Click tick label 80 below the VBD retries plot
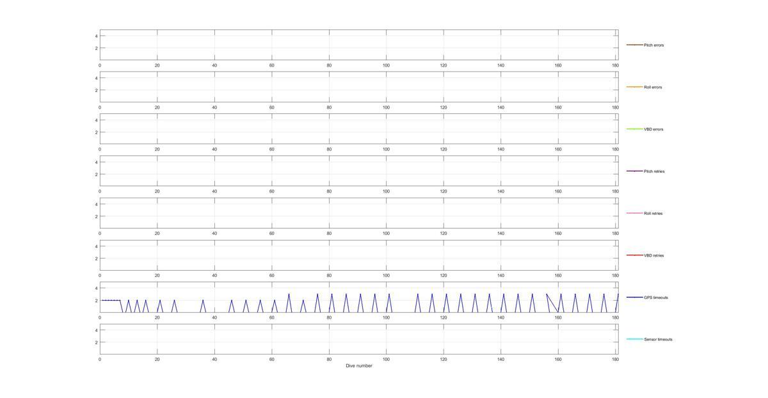The height and width of the screenshot is (398, 768). coord(329,275)
